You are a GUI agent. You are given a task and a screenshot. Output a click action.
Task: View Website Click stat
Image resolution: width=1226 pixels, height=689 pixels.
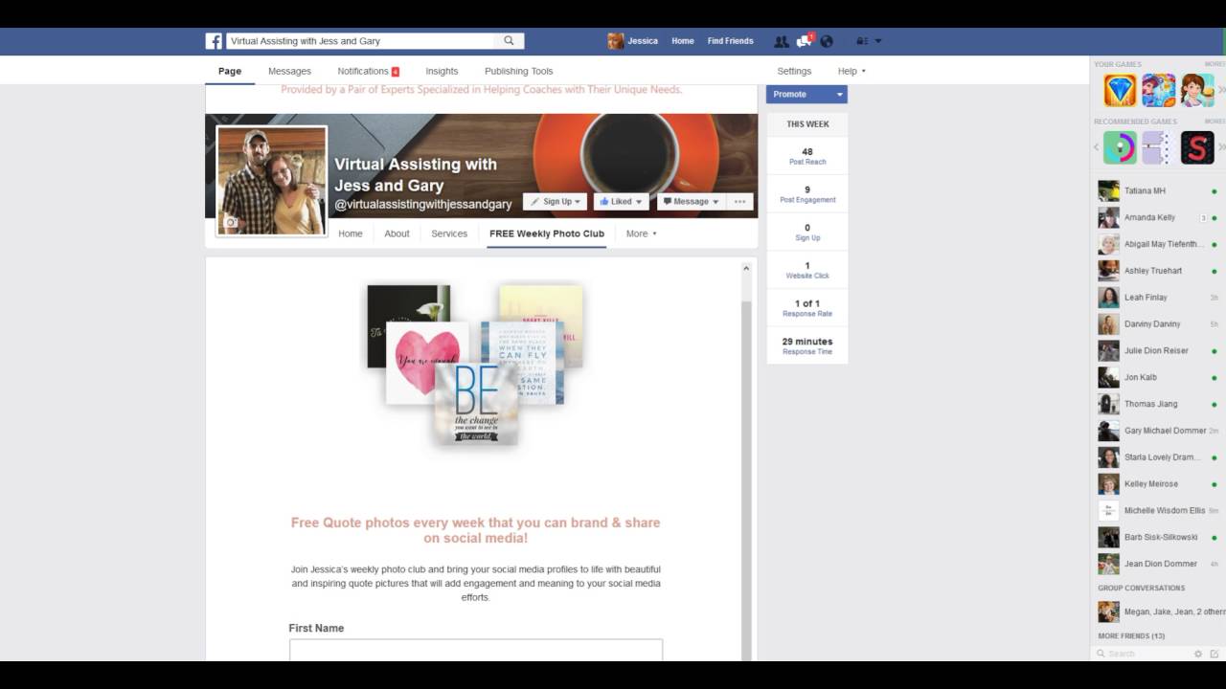807,270
